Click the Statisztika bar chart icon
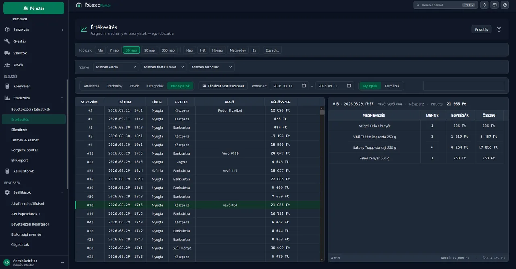 tap(7, 98)
